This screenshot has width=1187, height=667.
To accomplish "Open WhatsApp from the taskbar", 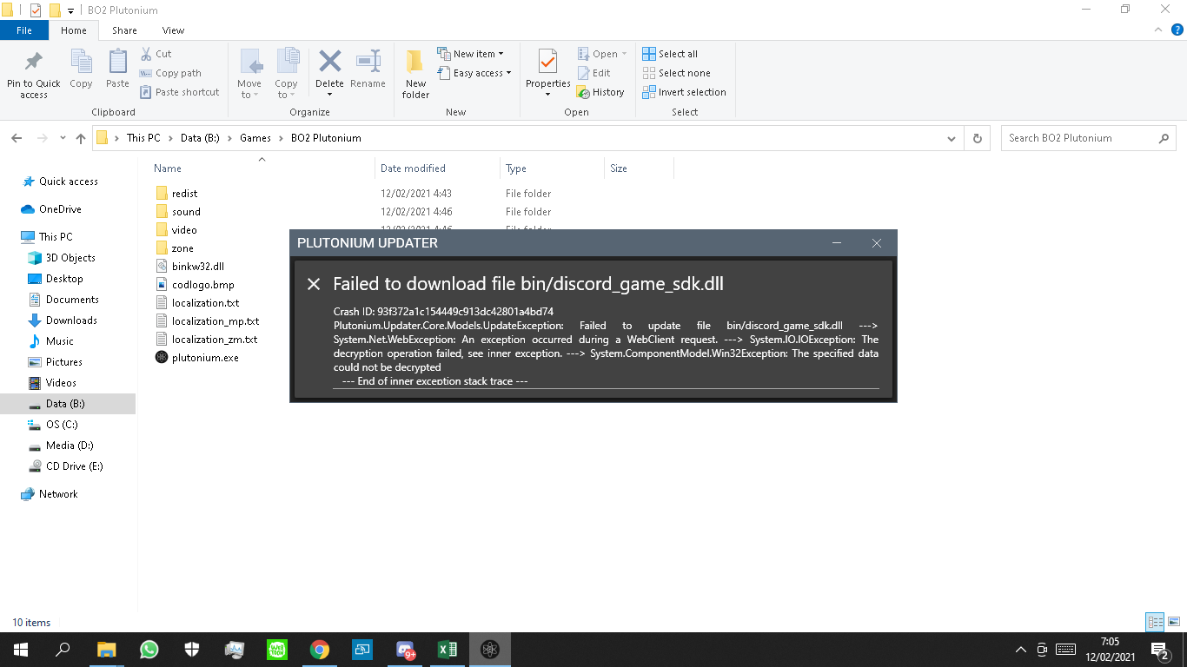I will pyautogui.click(x=149, y=650).
